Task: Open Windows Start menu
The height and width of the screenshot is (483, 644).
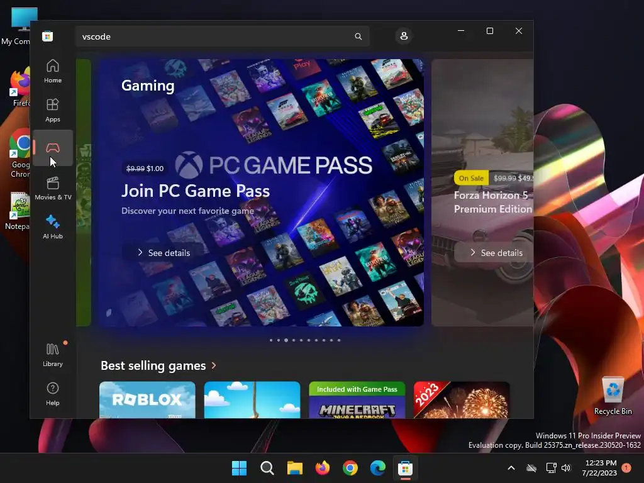Action: [x=239, y=468]
